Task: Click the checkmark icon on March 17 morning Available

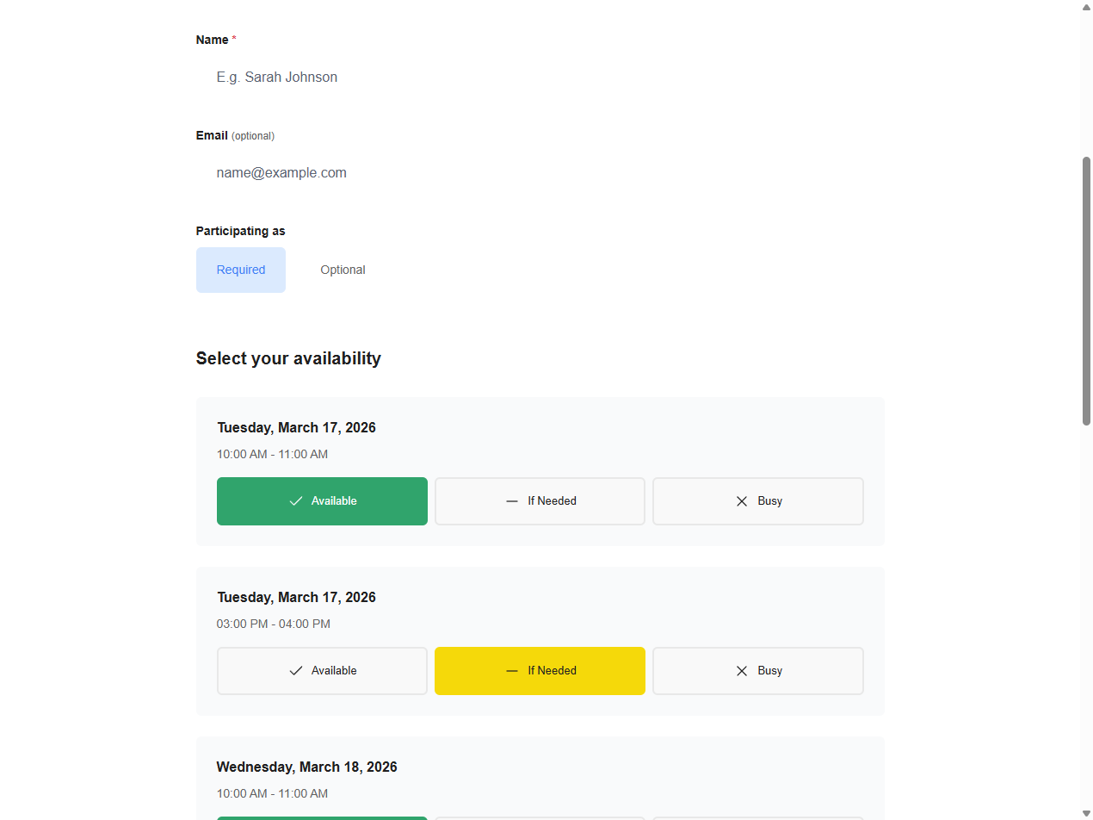Action: (296, 500)
